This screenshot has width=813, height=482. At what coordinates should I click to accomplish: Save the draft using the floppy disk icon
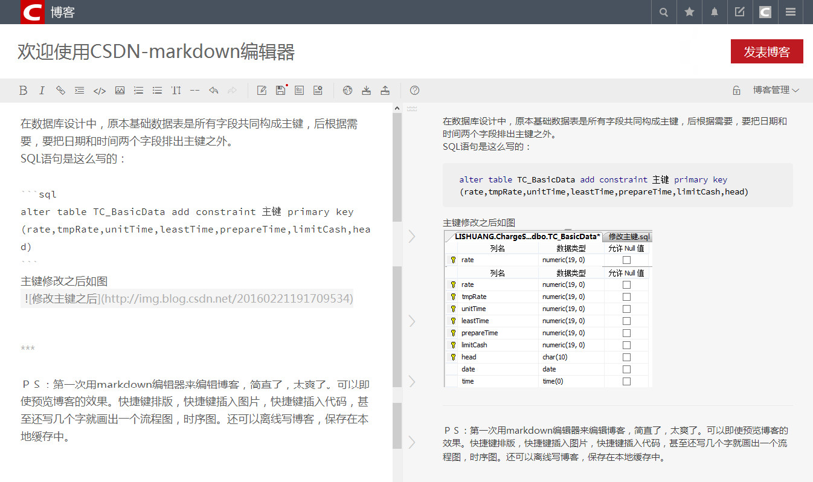[281, 90]
